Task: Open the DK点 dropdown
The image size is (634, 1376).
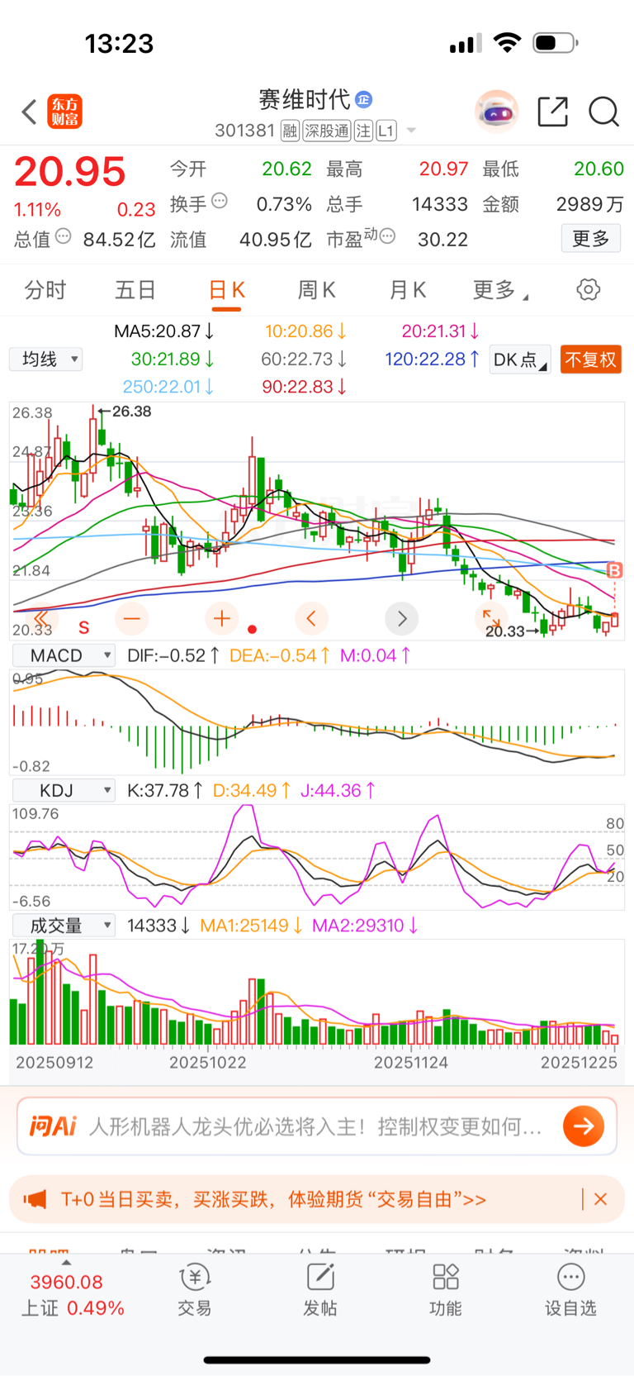Action: [520, 359]
